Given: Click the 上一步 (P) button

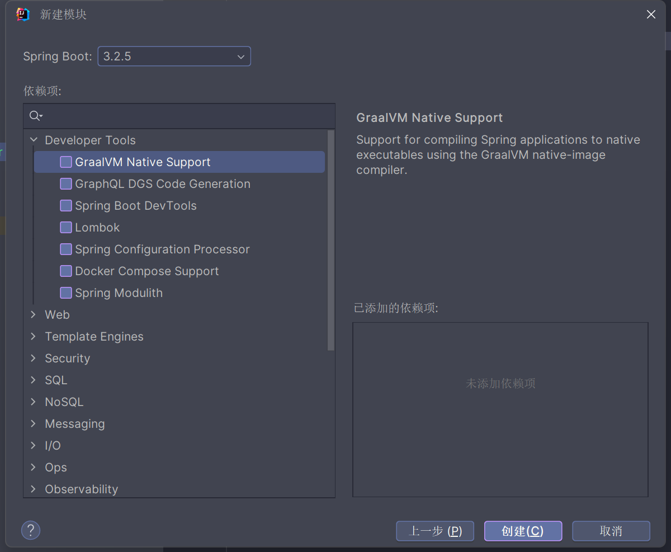Looking at the screenshot, I should tap(435, 531).
